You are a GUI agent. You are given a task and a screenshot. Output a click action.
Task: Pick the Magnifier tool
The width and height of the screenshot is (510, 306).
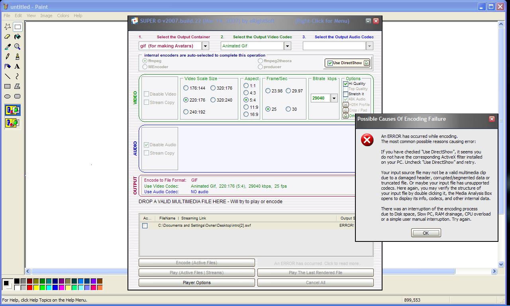point(17,47)
